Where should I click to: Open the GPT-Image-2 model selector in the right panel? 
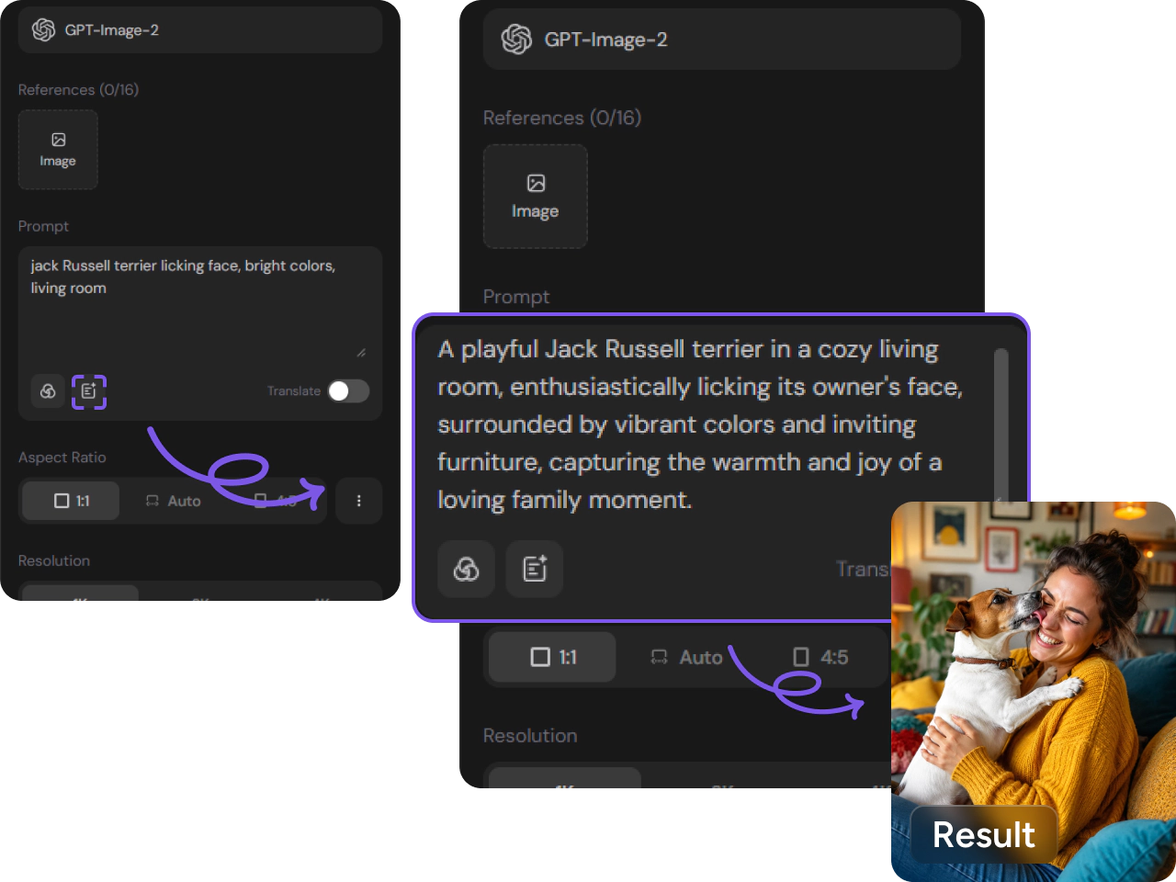point(722,40)
